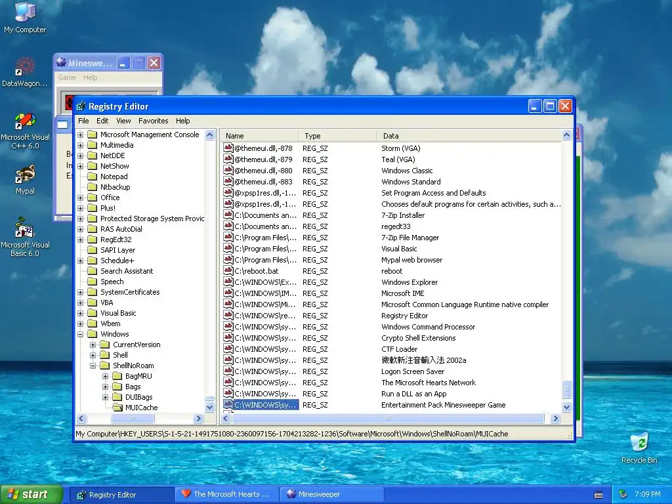Switch to The Microsoft Hearts taskbar button
This screenshot has width=672, height=504.
[227, 494]
